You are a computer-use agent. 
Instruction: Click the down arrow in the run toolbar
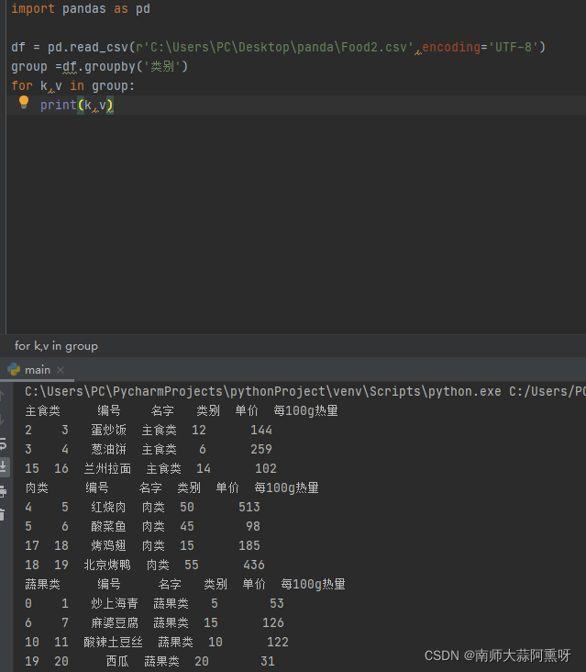pyautogui.click(x=2, y=420)
